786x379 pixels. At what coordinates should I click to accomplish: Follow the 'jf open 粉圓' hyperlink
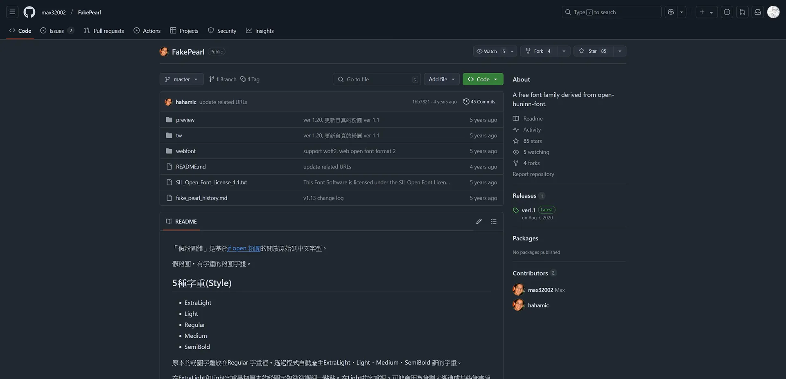(x=244, y=248)
